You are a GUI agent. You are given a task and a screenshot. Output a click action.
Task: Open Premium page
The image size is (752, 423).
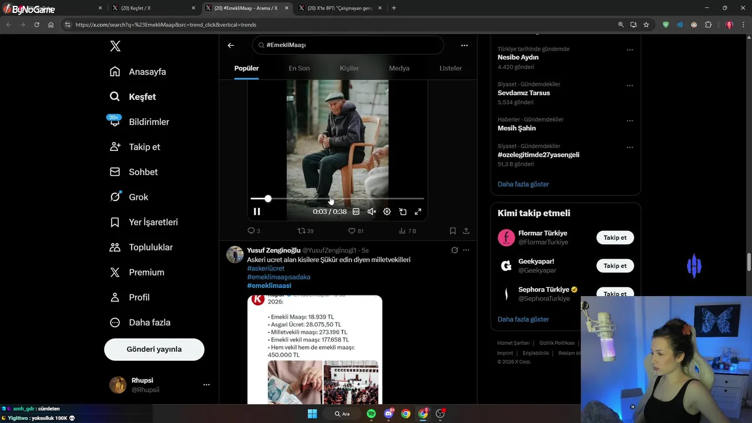pyautogui.click(x=137, y=273)
